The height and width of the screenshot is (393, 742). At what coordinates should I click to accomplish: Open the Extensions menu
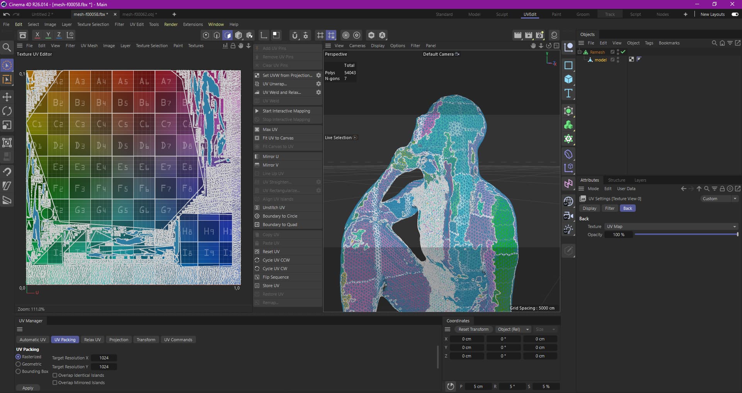(193, 24)
